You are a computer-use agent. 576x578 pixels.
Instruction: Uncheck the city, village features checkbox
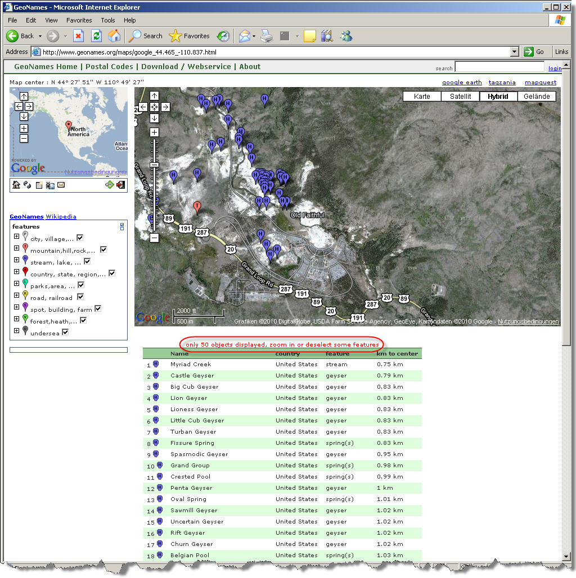pyautogui.click(x=80, y=238)
